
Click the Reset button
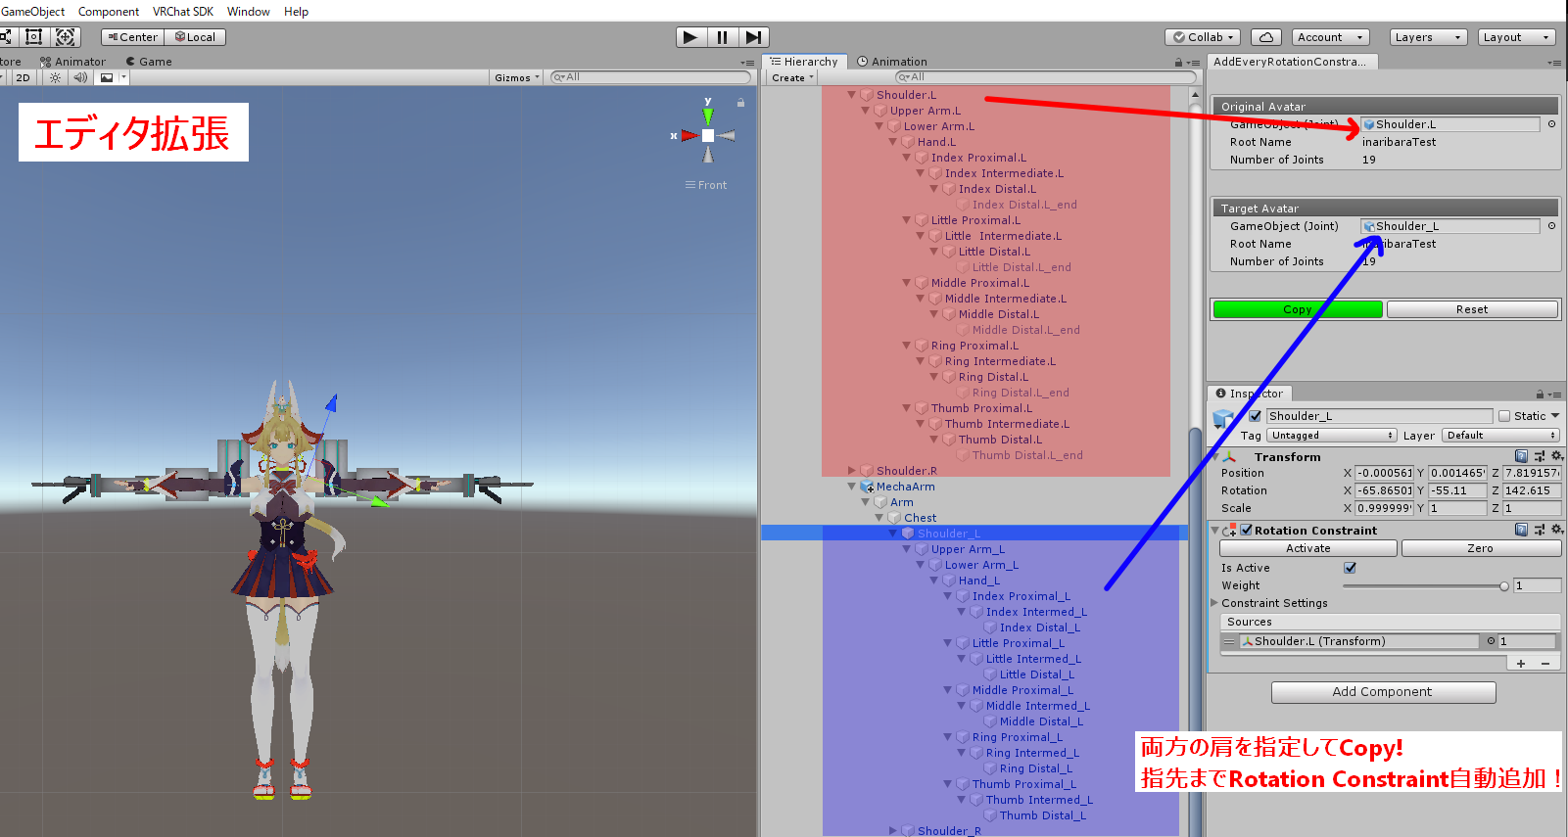click(x=1472, y=309)
